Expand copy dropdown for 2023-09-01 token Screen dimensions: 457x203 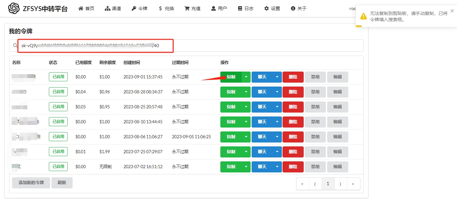[246, 77]
